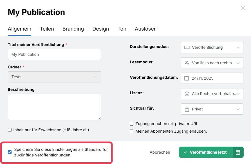This screenshot has height=164, width=251.
Task: Open the calendar schedule icon beside Veröffentliche jetzt
Action: 238,152
